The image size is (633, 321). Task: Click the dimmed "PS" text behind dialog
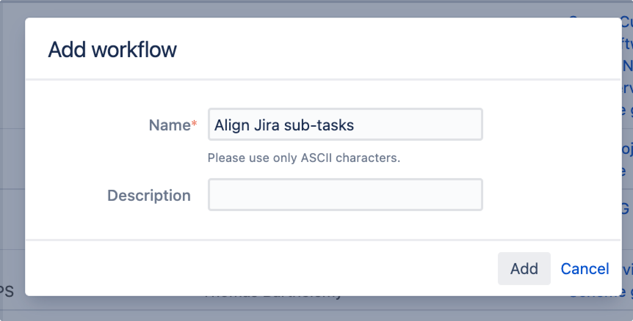[x=7, y=292]
